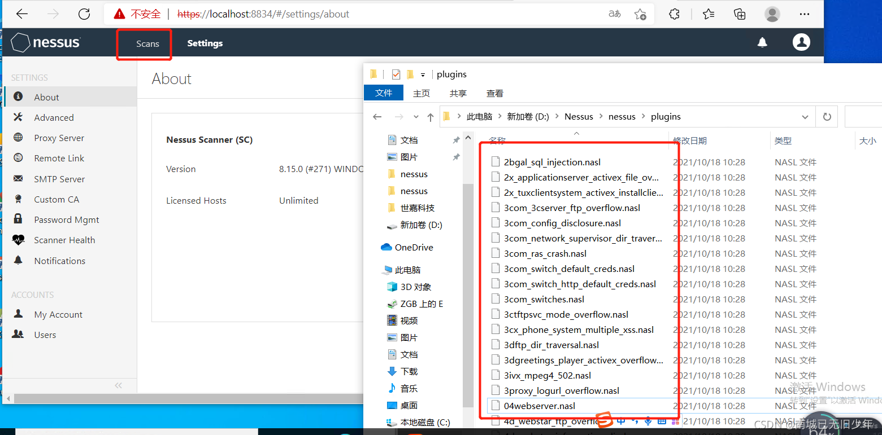
Task: Collapse the Nessus sidebar with double chevron
Action: (x=118, y=385)
